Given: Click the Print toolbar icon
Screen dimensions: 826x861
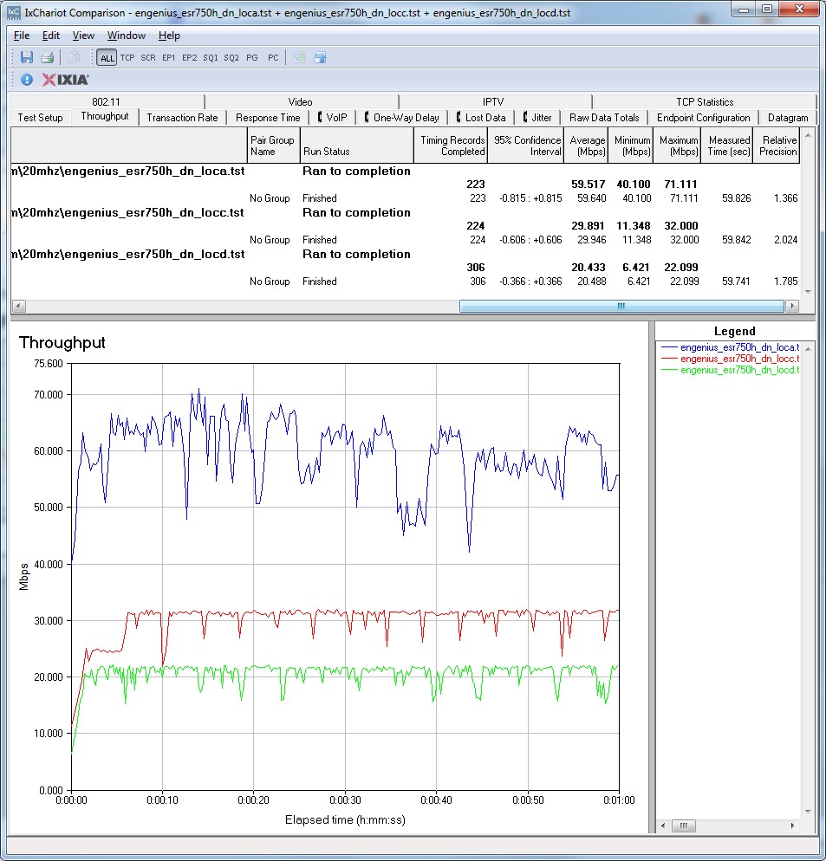Looking at the screenshot, I should point(48,57).
